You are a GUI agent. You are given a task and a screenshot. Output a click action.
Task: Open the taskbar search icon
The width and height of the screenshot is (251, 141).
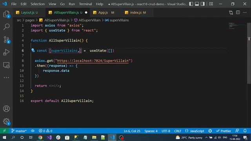[13, 137]
